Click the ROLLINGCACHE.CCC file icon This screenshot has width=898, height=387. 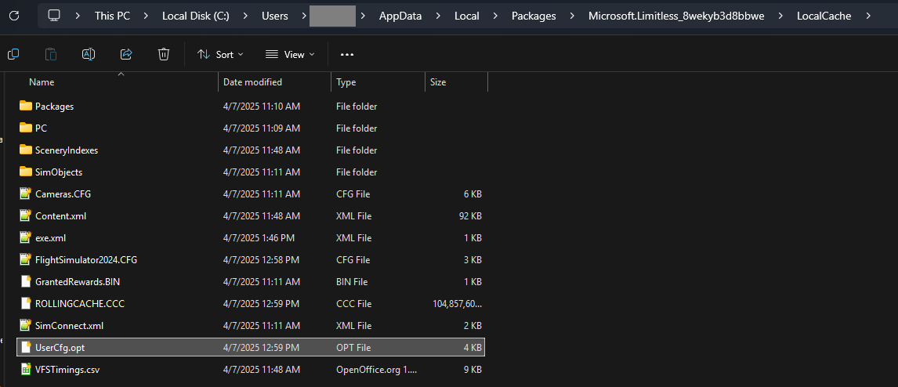[25, 303]
